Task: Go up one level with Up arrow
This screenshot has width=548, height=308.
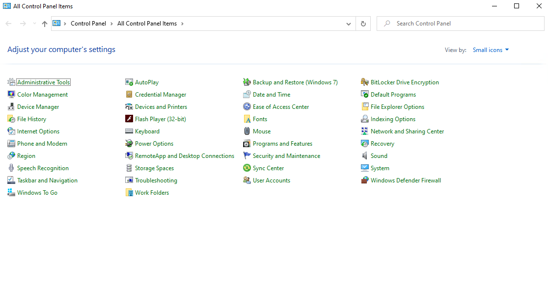Action: click(45, 24)
